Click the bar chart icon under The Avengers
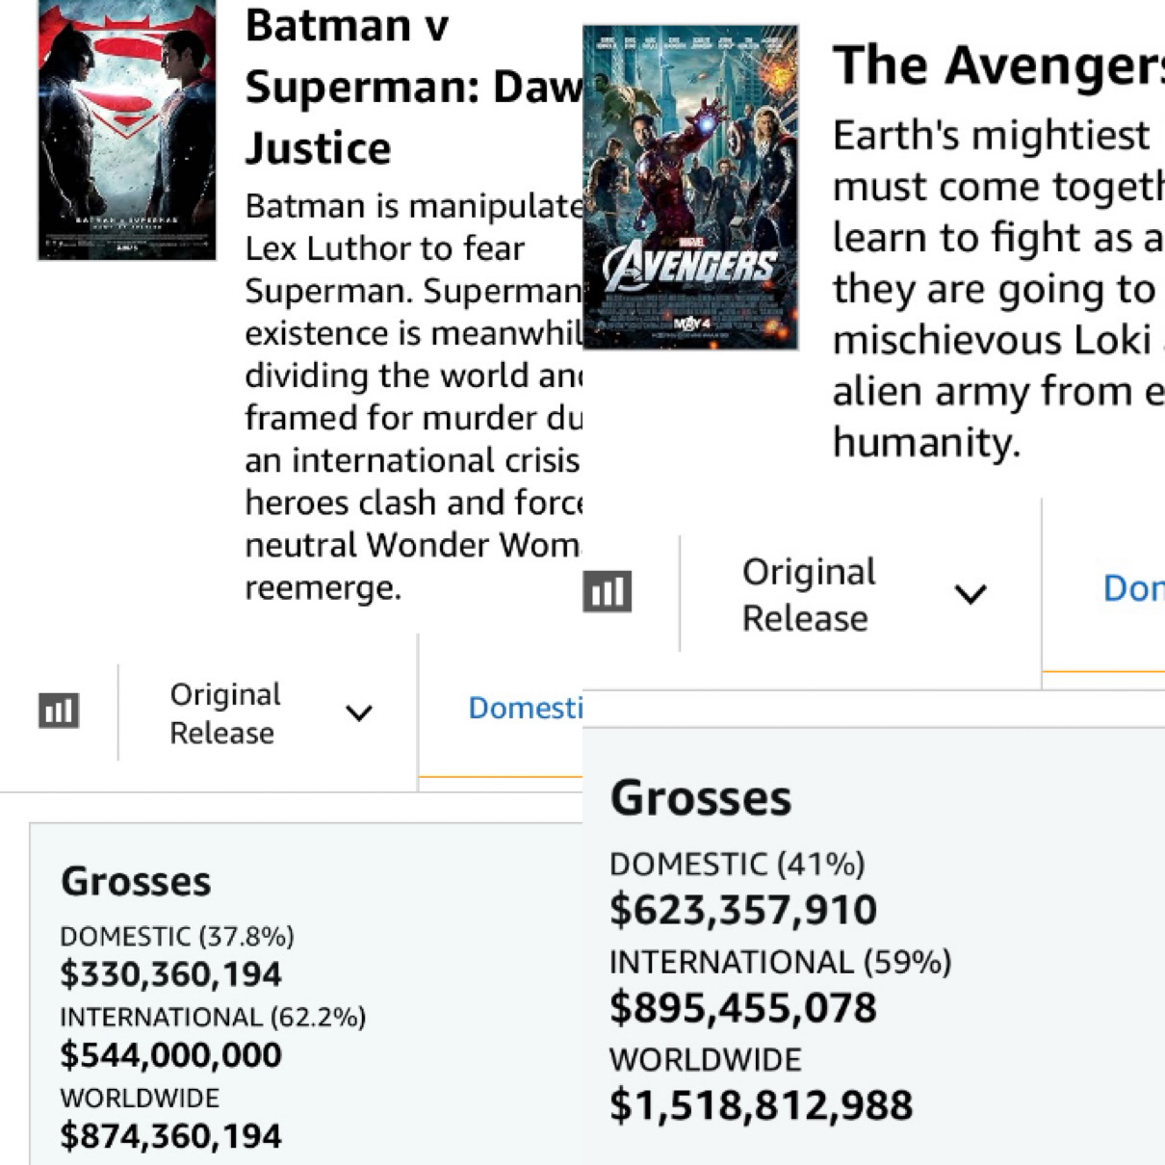Viewport: 1165px width, 1165px height. click(x=608, y=591)
